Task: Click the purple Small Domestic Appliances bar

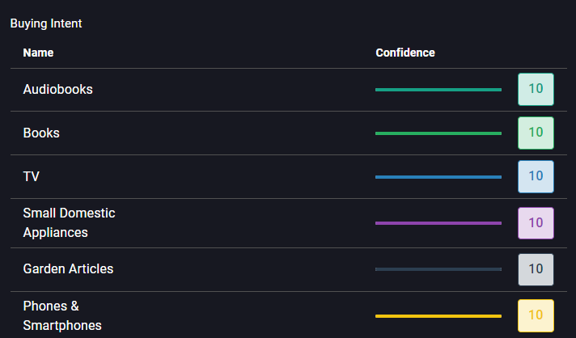Action: point(438,223)
